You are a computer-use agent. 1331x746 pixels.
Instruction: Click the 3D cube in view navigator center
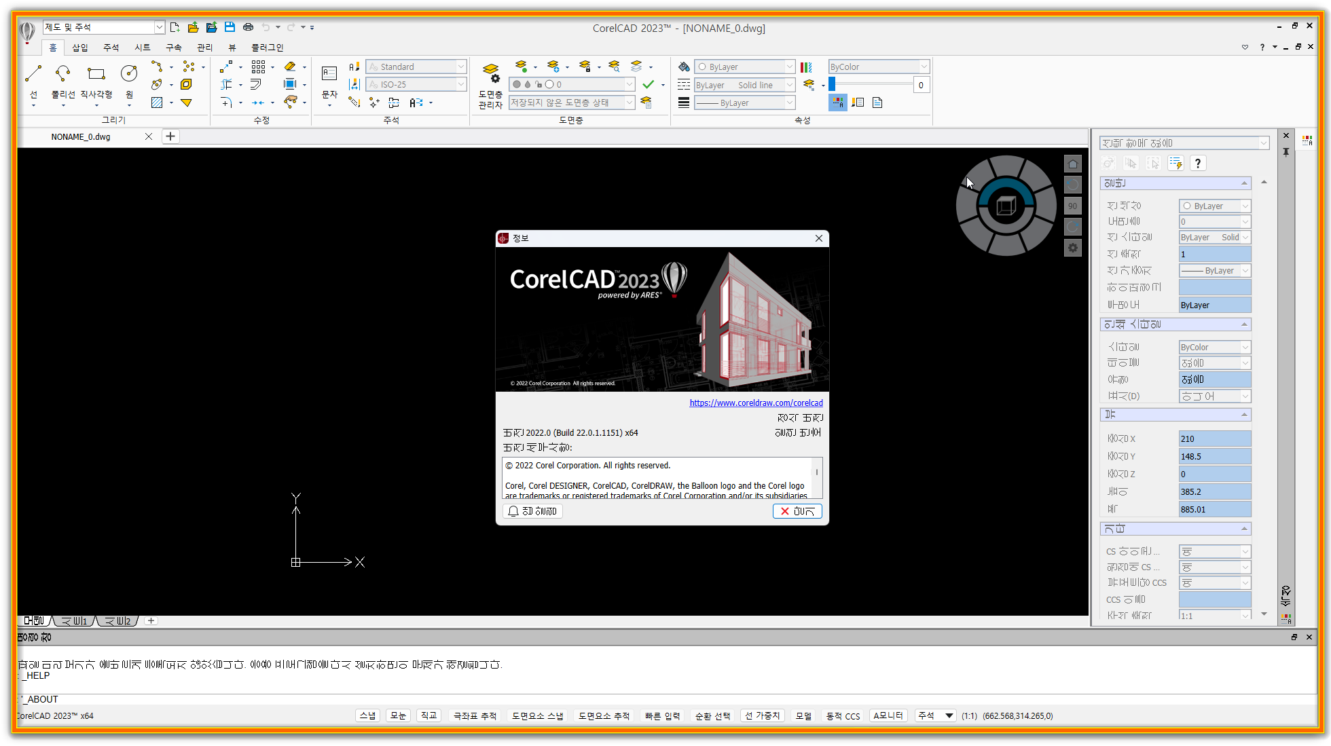[1006, 206]
